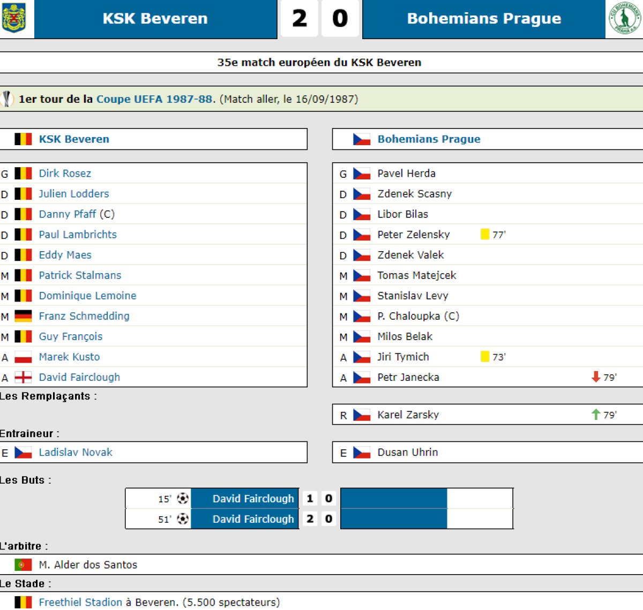Click the KSK Beveren club crest logo
Screen dimensions: 643x610
[x=14, y=18]
